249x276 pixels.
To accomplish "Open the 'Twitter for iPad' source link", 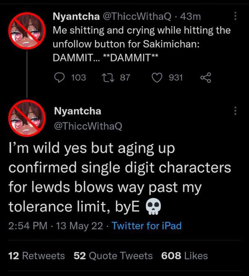I will click(146, 226).
